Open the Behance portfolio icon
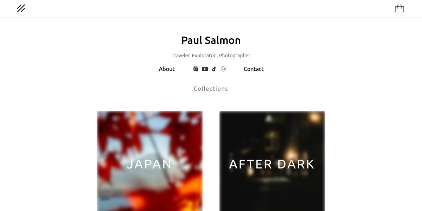Image resolution: width=422 pixels, height=211 pixels. pos(223,69)
